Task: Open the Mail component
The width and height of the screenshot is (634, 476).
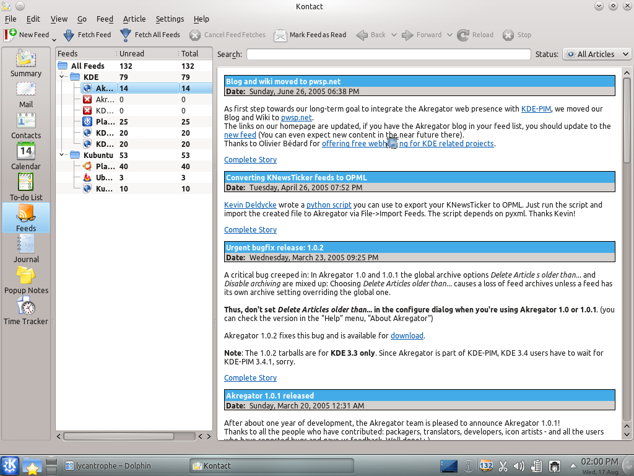Action: (x=26, y=94)
